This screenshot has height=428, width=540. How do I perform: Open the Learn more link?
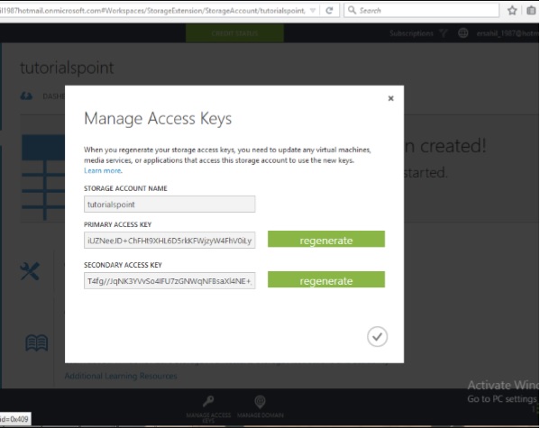click(x=103, y=171)
